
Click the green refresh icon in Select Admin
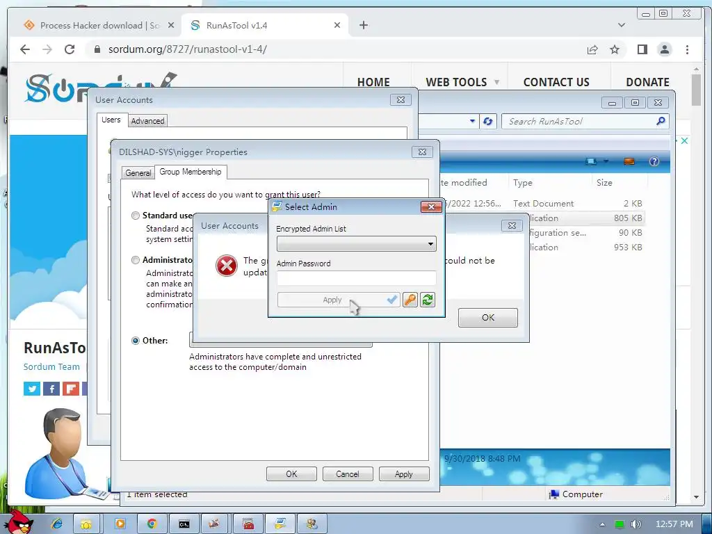pyautogui.click(x=428, y=300)
